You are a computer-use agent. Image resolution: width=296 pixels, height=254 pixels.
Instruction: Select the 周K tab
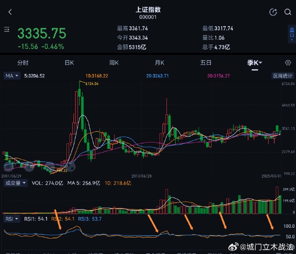point(114,63)
